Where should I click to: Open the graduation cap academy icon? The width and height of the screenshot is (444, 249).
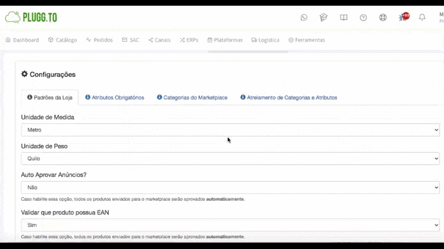tap(323, 17)
